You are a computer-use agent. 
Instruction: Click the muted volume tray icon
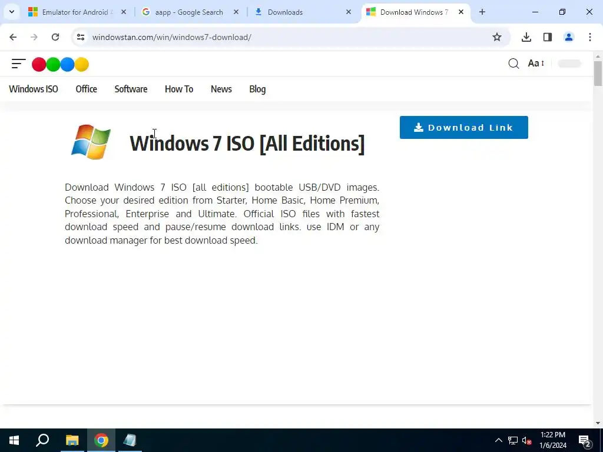pyautogui.click(x=527, y=440)
